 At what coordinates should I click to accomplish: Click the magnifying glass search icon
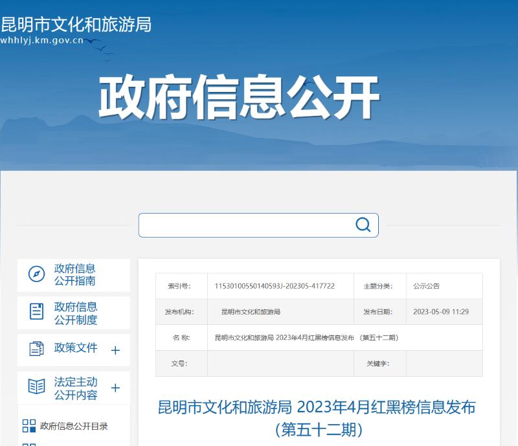click(363, 225)
